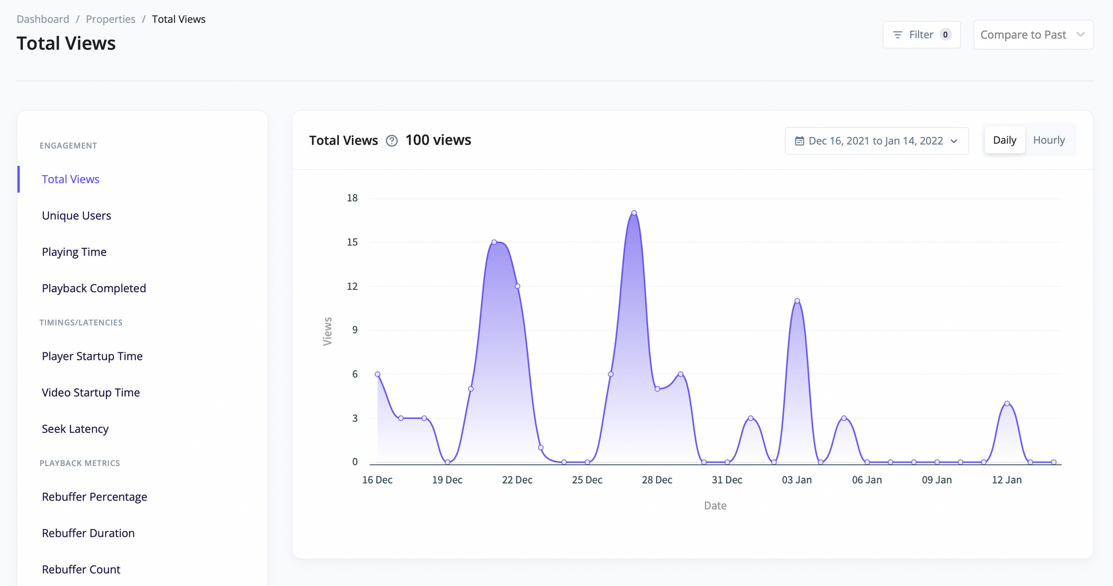Open Playing Time metric

point(74,252)
